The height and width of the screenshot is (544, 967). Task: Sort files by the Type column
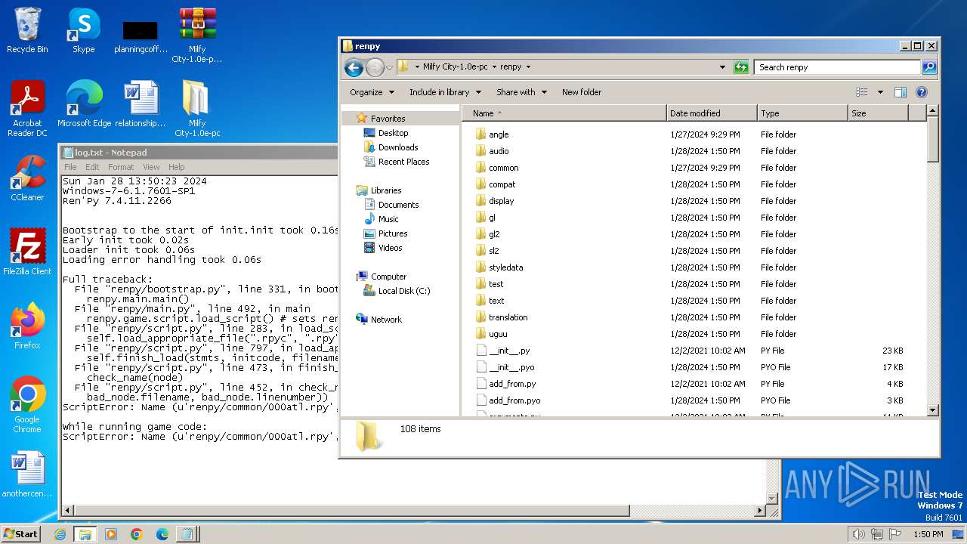click(802, 113)
